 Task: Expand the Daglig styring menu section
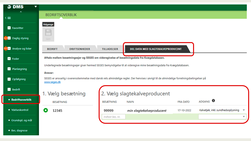(20, 38)
